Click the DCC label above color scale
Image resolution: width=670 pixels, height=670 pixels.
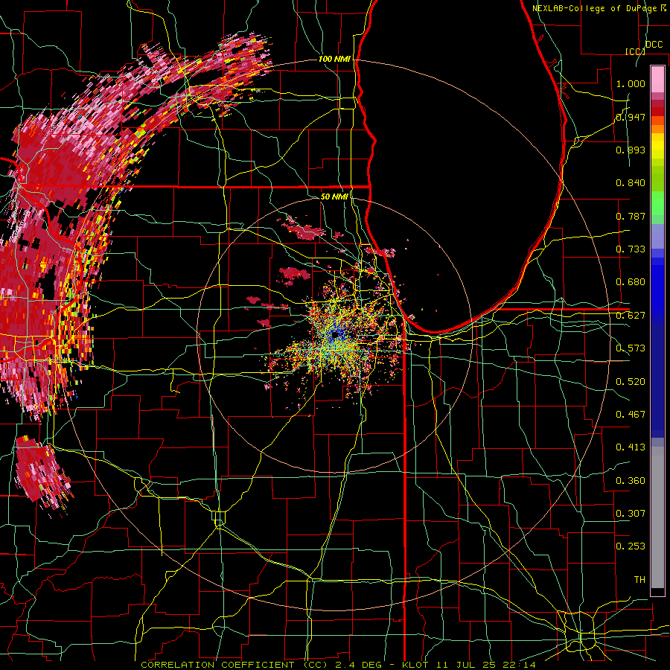(x=654, y=45)
